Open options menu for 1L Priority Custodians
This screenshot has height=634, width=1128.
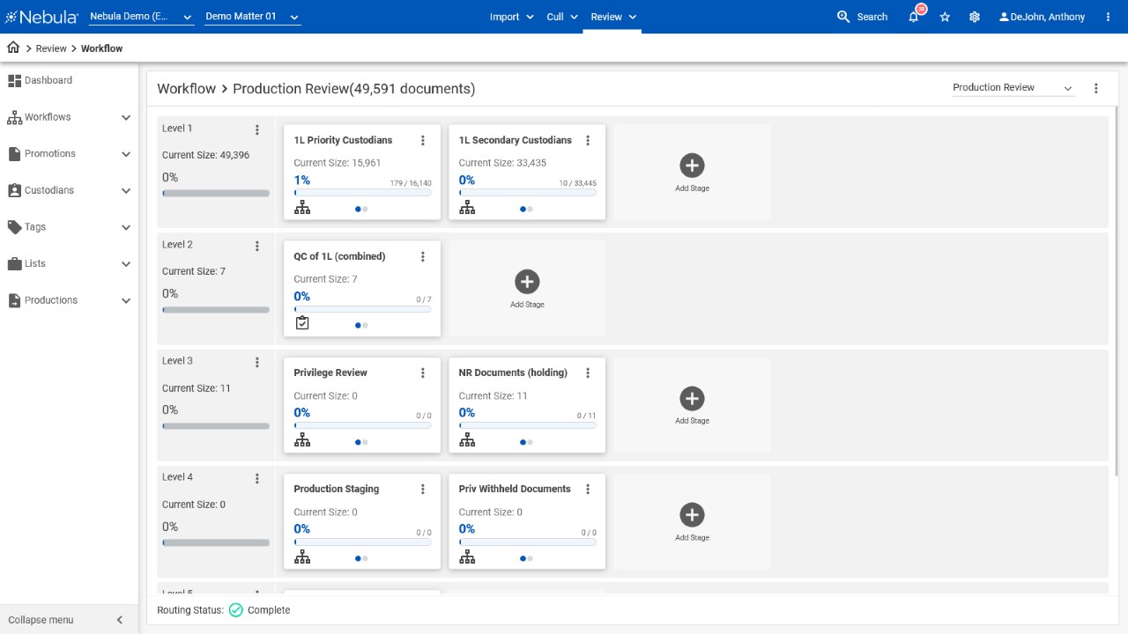(423, 140)
